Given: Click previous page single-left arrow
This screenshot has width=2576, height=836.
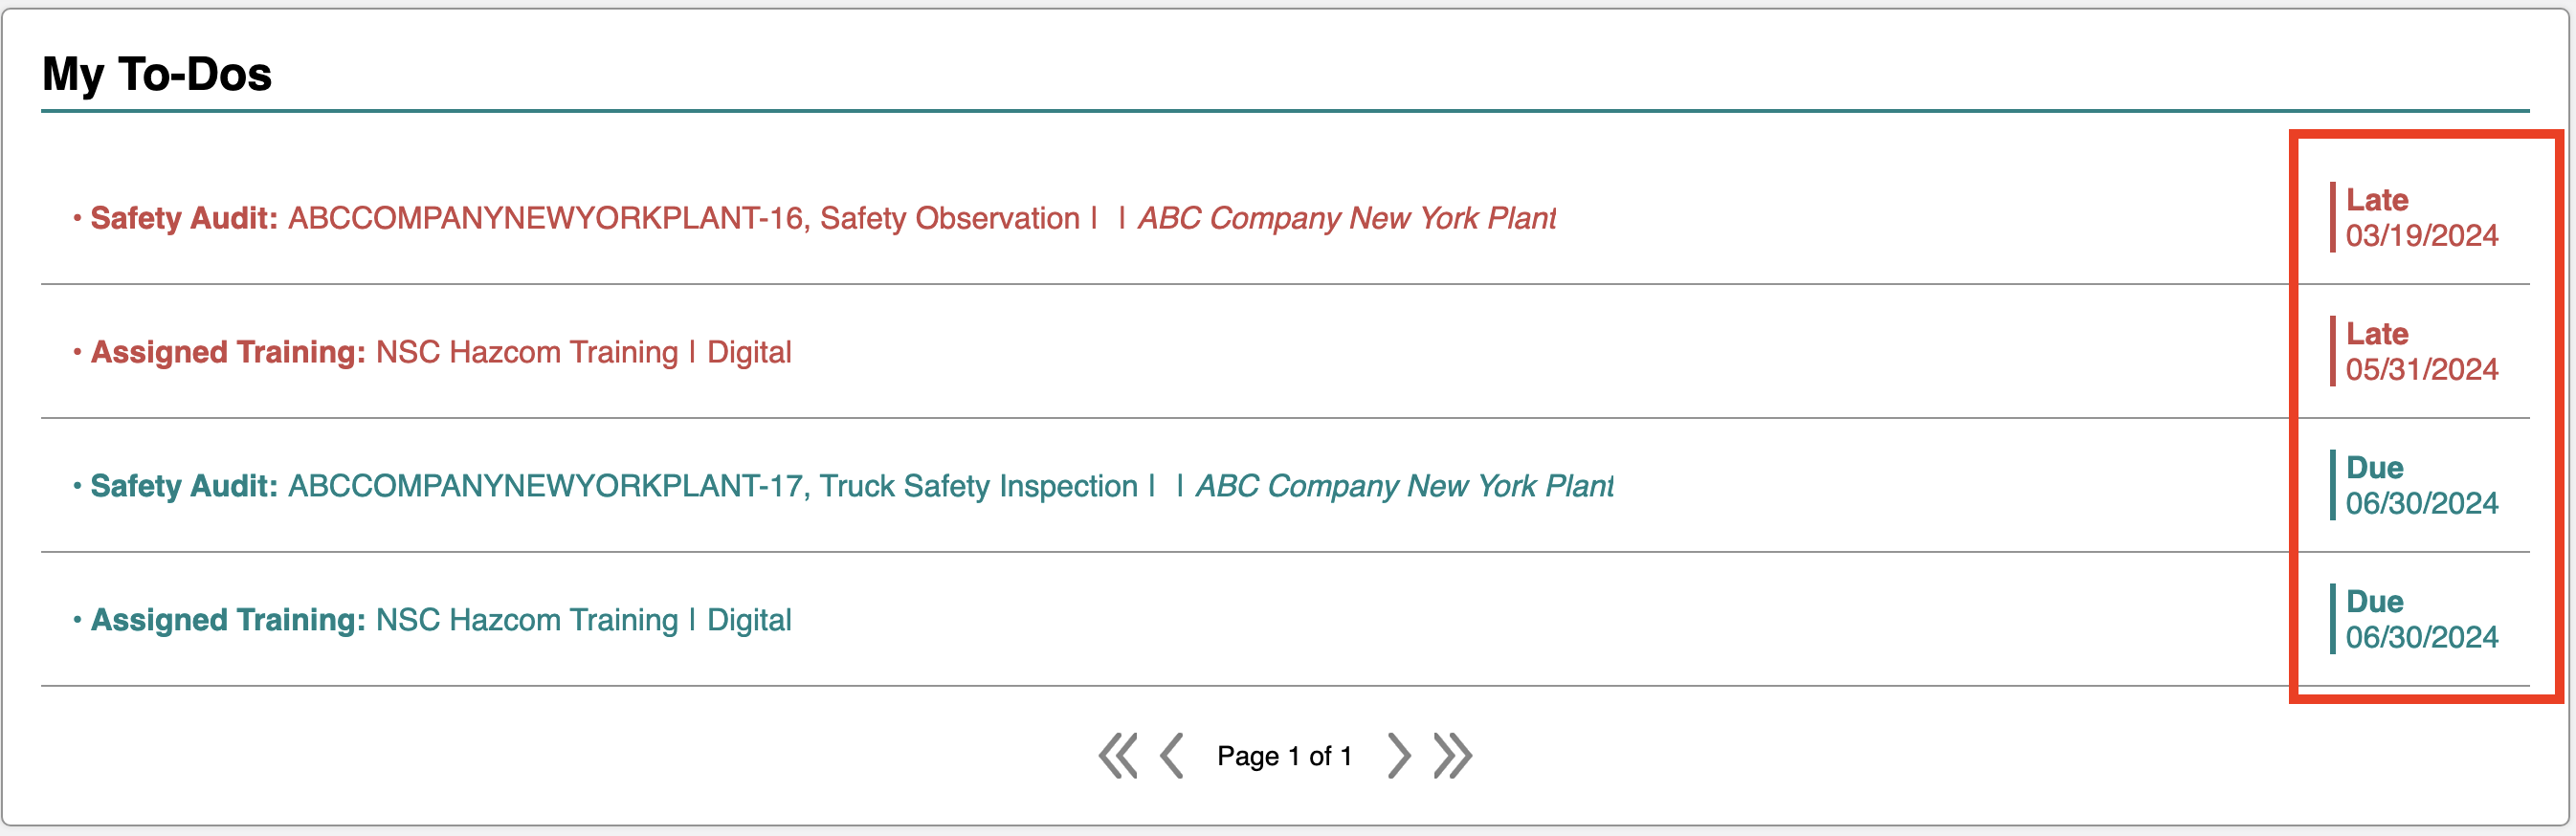Looking at the screenshot, I should coord(1172,755).
